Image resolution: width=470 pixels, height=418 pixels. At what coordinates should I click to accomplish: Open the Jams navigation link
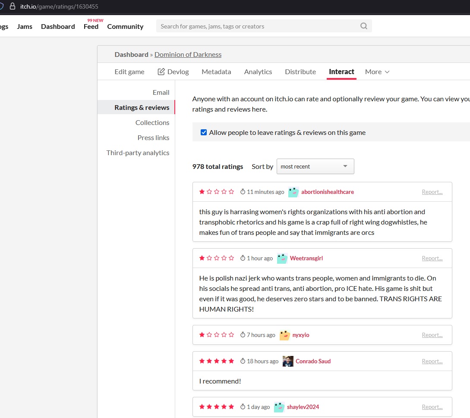(x=25, y=27)
